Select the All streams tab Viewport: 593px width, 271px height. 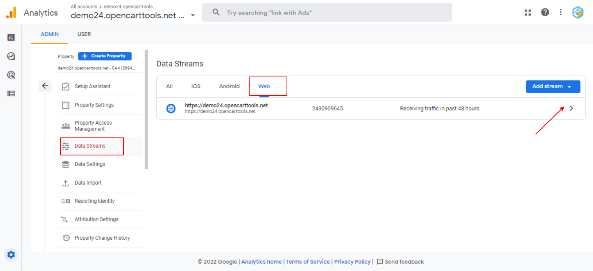coord(169,86)
